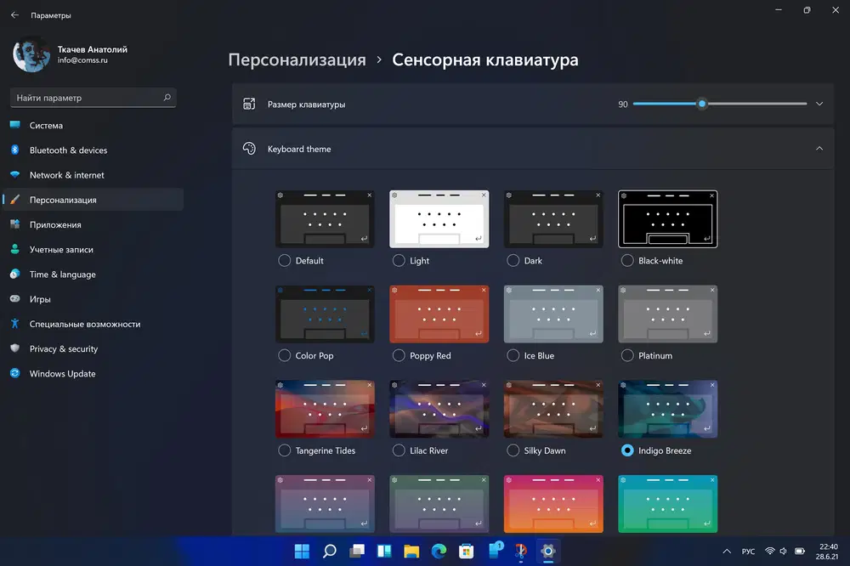Pick the Black-white theme preview thumbnail
850x566 pixels.
click(667, 219)
